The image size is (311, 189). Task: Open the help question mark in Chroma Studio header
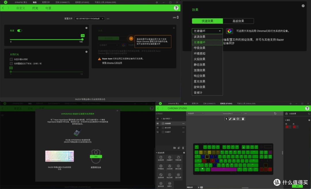click(x=307, y=108)
